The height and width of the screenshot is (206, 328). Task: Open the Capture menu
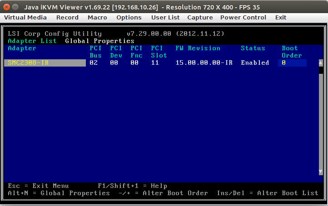click(200, 18)
